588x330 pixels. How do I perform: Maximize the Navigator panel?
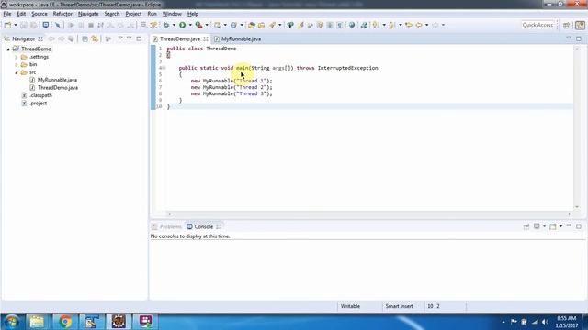click(x=139, y=38)
